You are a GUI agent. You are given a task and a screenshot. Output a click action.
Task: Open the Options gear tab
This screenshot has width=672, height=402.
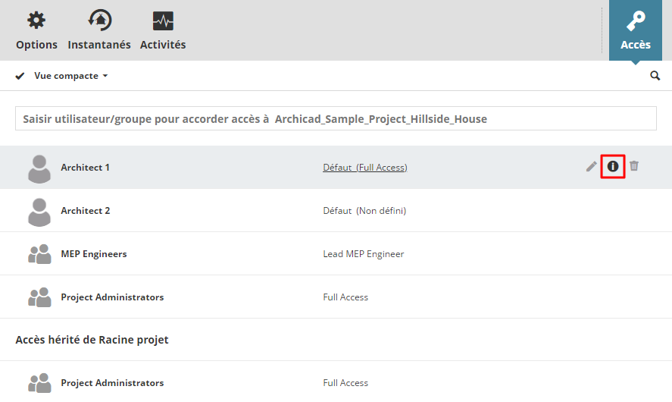pyautogui.click(x=36, y=30)
